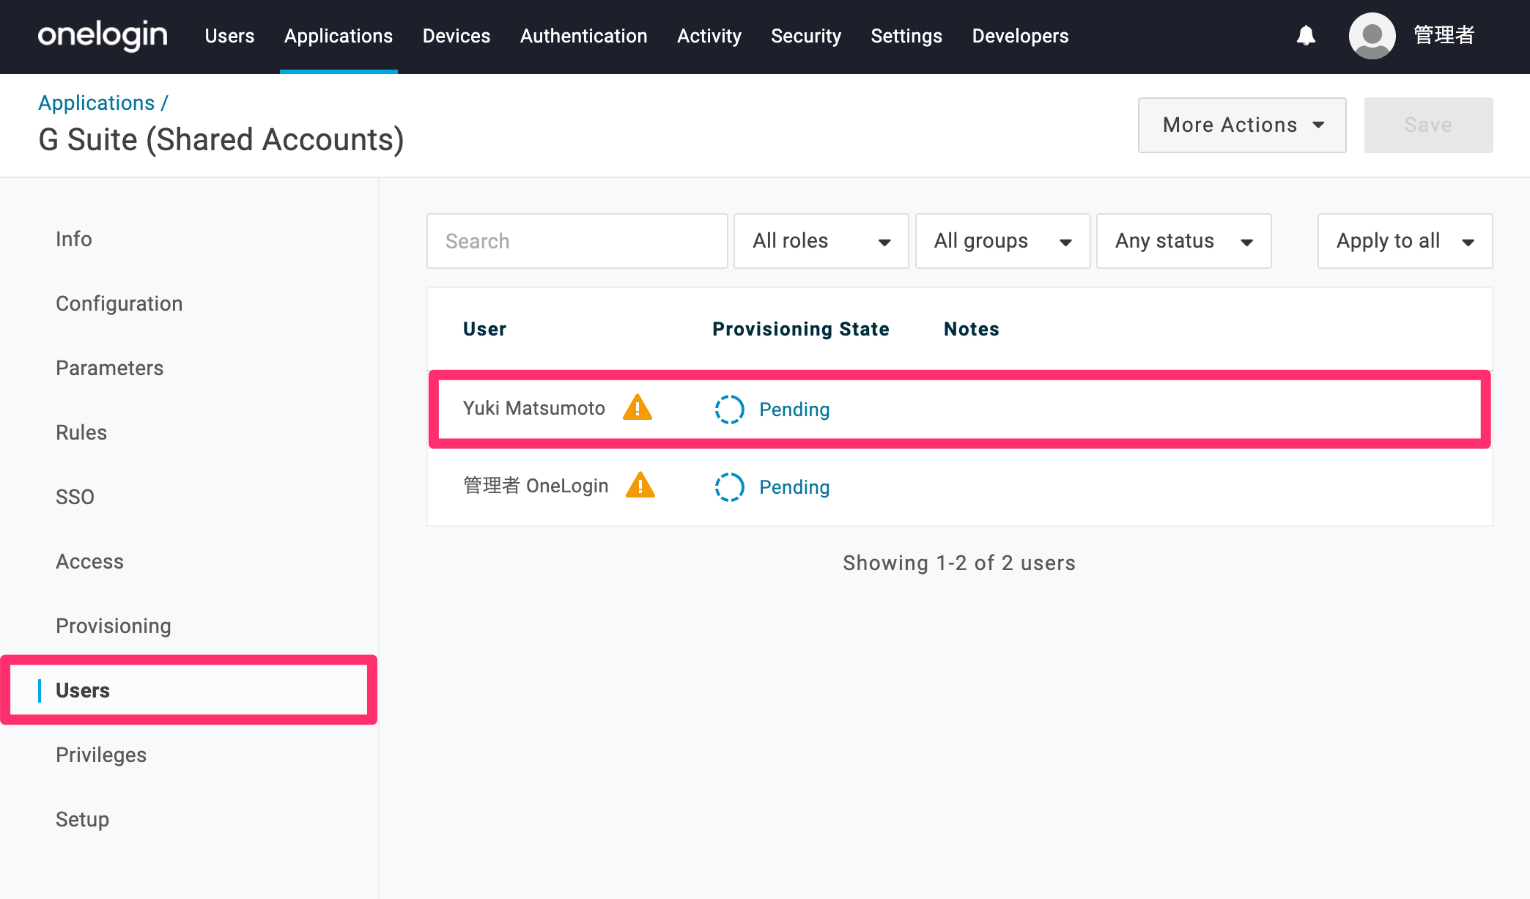Click pending spinner icon in 管理者 OneLogin row
The height and width of the screenshot is (899, 1530).
(729, 487)
